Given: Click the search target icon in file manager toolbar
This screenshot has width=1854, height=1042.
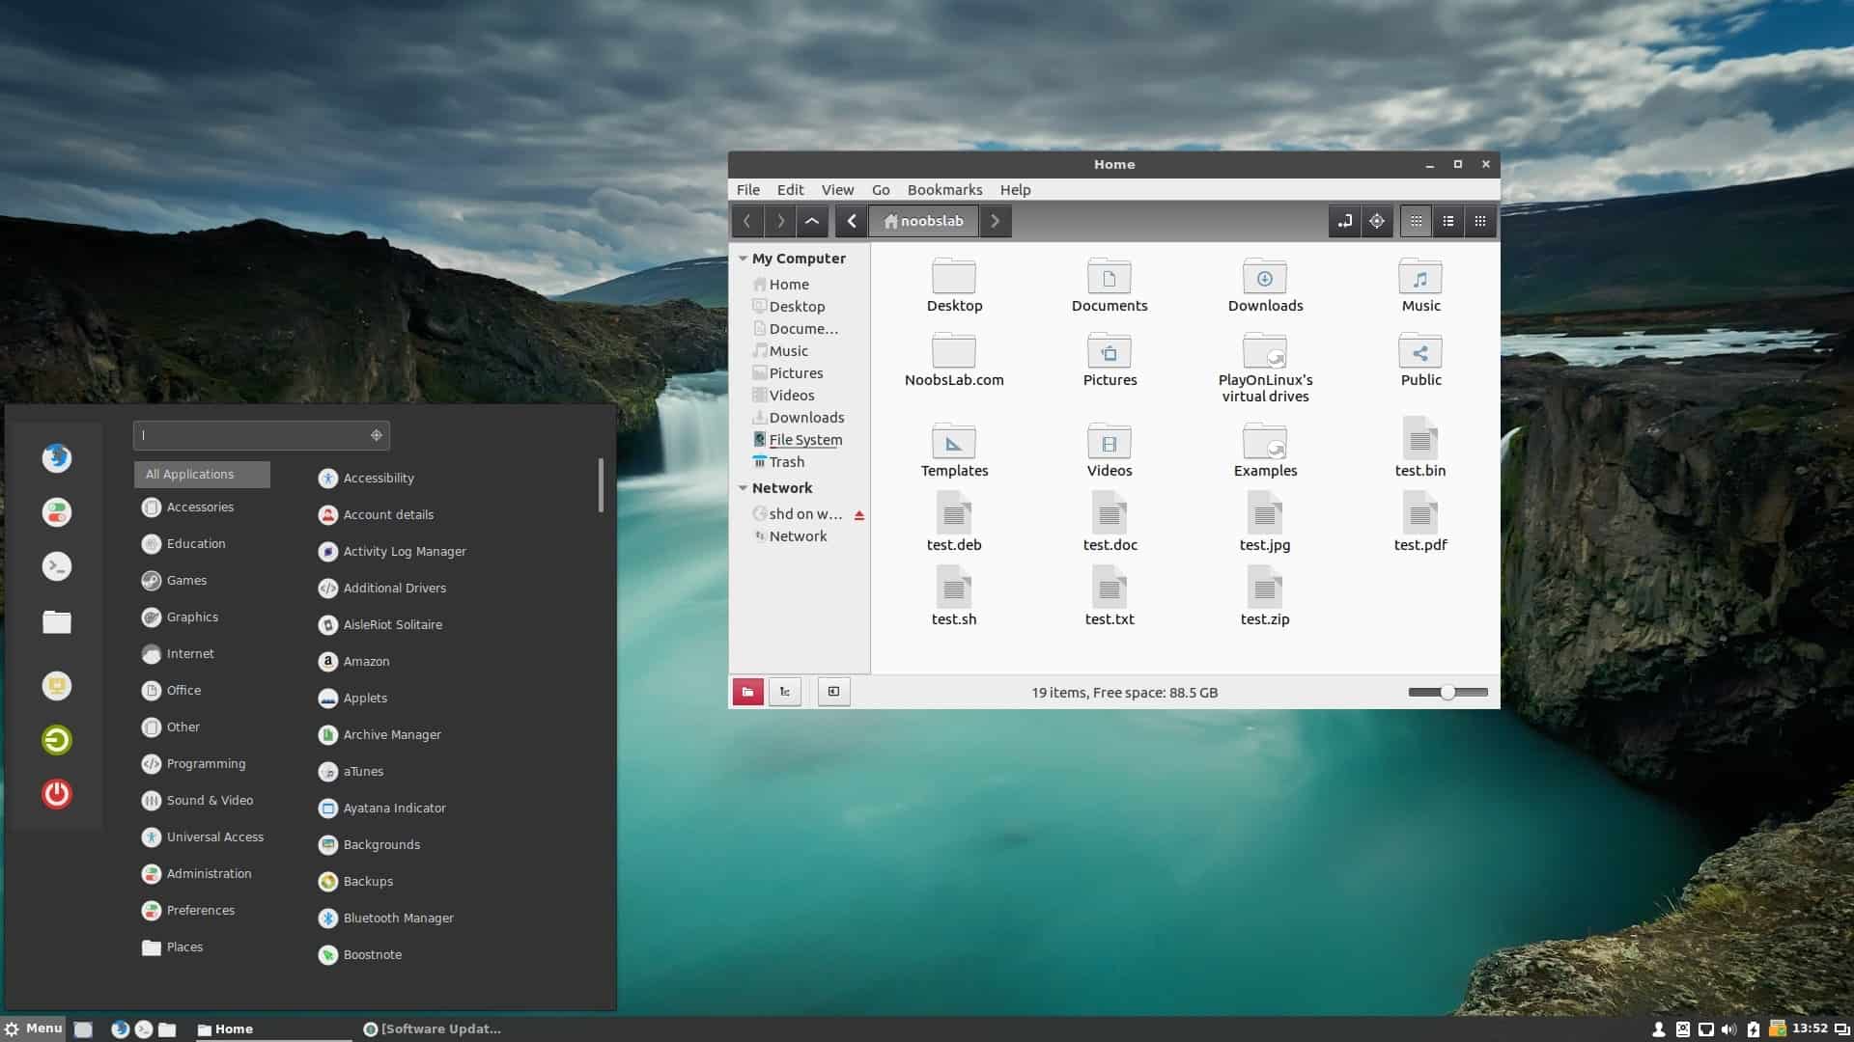Looking at the screenshot, I should [x=1377, y=221].
